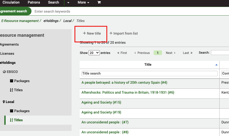Select EBSCO Titles in sidebar

point(18,90)
